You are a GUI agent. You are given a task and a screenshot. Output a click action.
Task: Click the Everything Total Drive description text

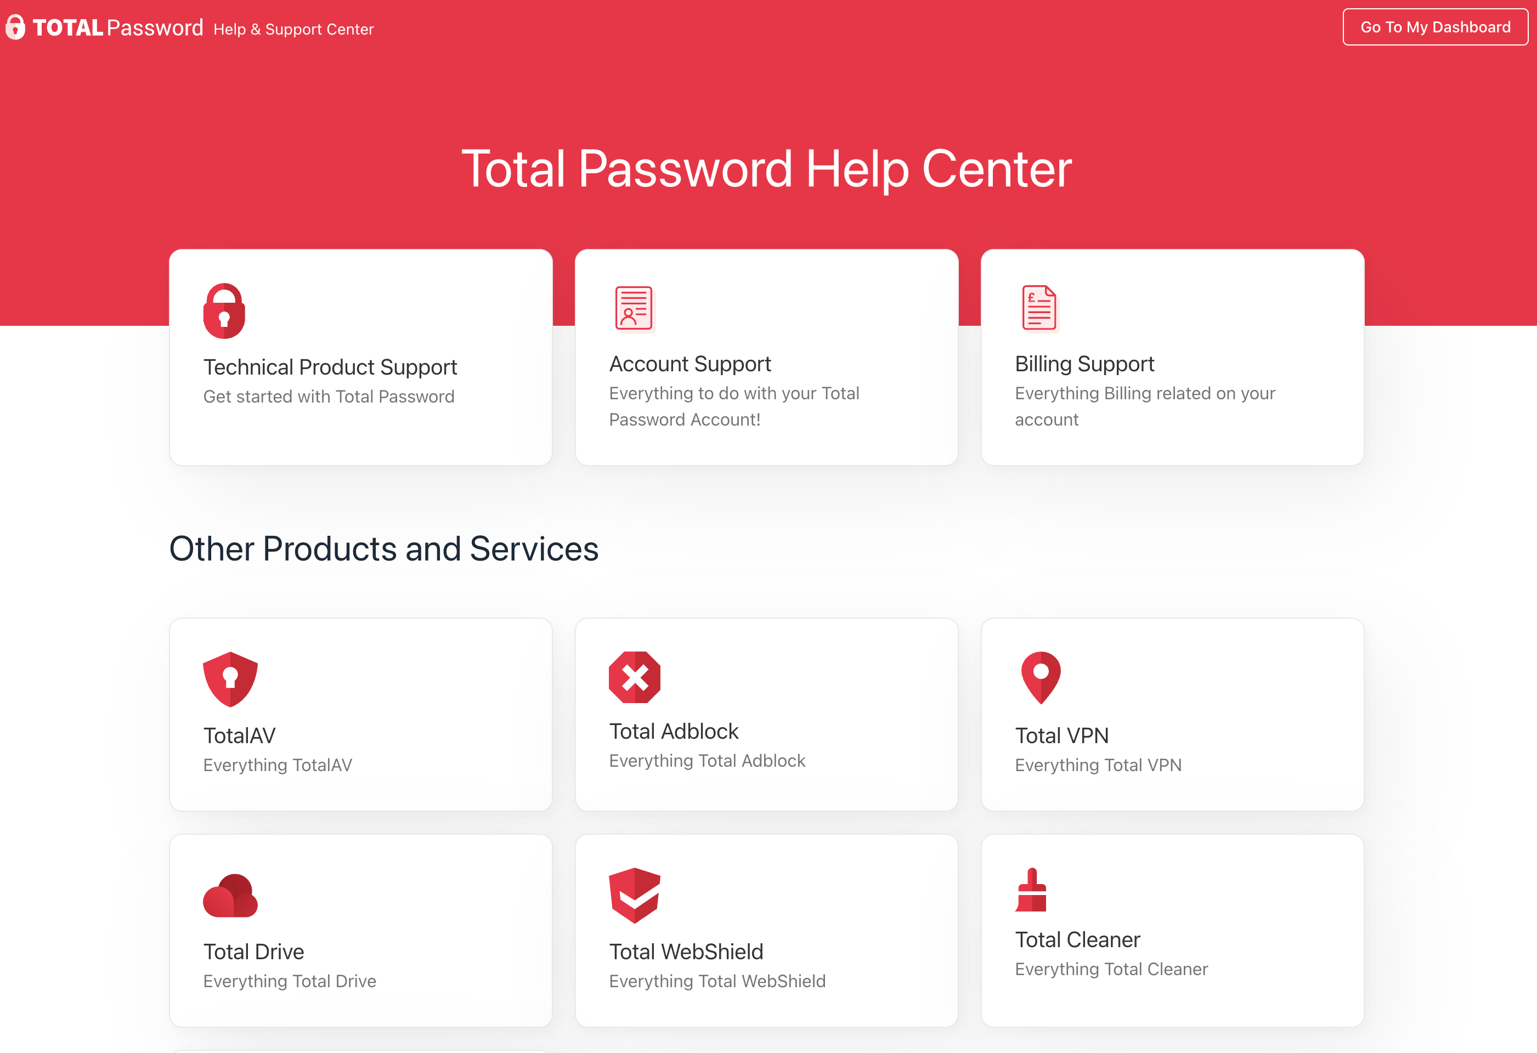290,981
